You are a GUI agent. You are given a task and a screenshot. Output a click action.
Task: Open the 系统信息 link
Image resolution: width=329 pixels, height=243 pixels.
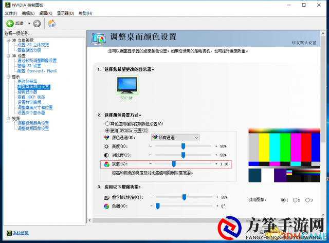coord(21,233)
